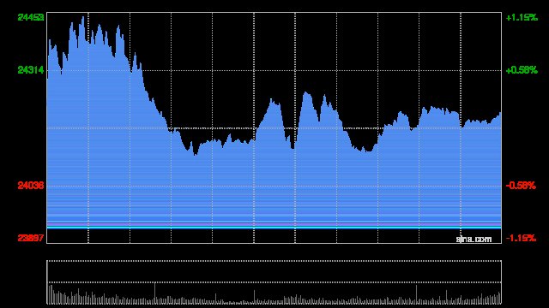Image resolution: width=549 pixels, height=308 pixels.
Task: Click the +1.15% percentage label
Action: 522,17
